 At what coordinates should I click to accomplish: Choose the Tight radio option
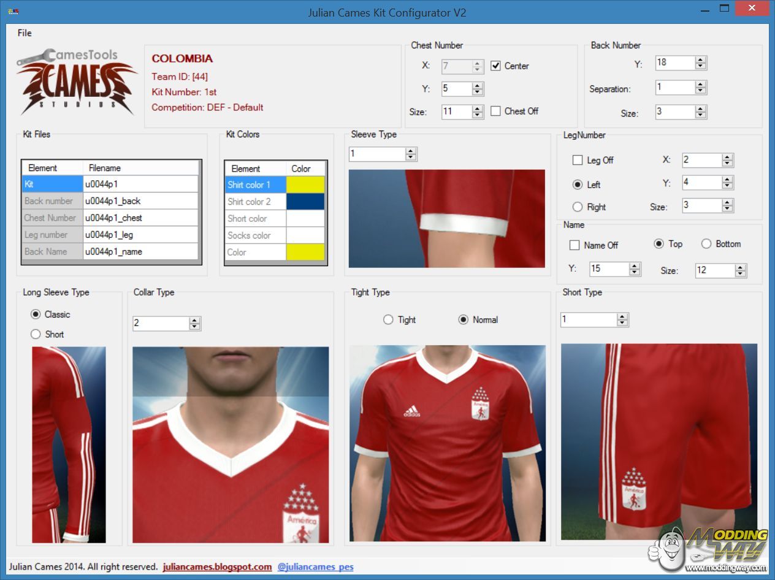pos(388,320)
